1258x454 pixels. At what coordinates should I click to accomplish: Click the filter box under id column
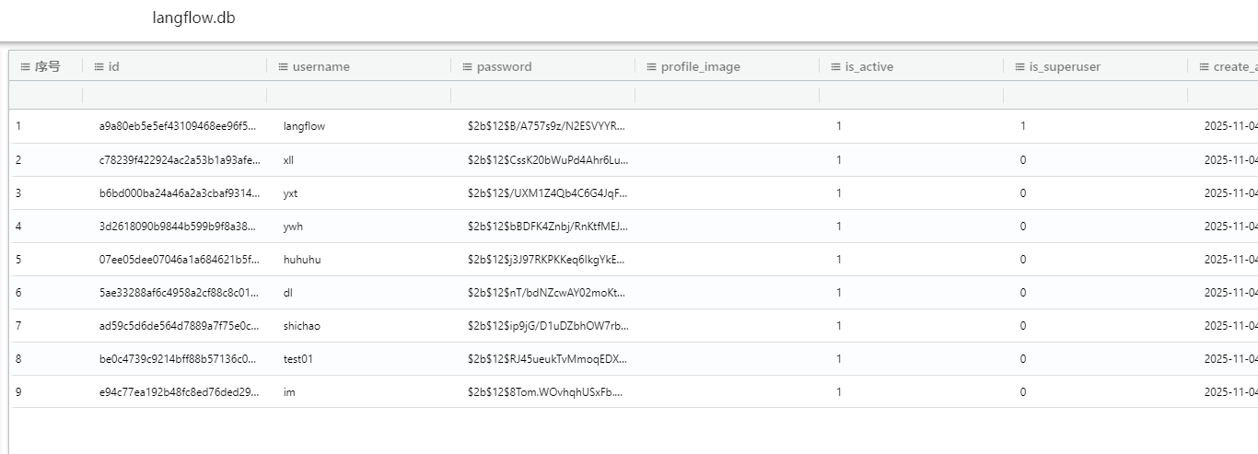174,95
